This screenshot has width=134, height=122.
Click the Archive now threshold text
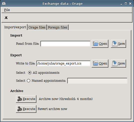pos(66,99)
